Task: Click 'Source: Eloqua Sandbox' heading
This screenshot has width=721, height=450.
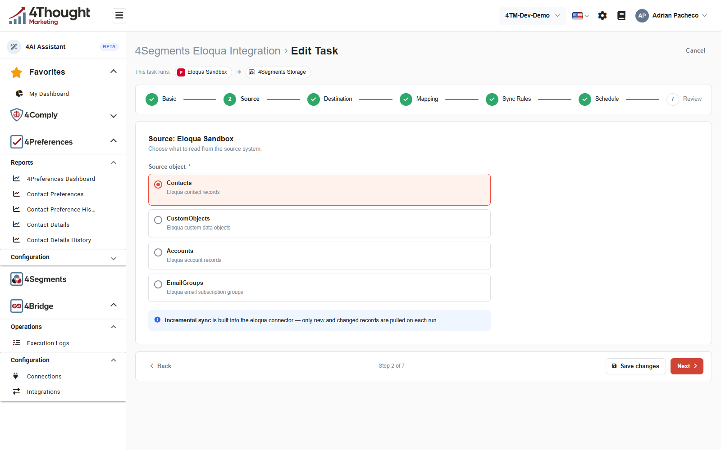Action: coord(191,139)
